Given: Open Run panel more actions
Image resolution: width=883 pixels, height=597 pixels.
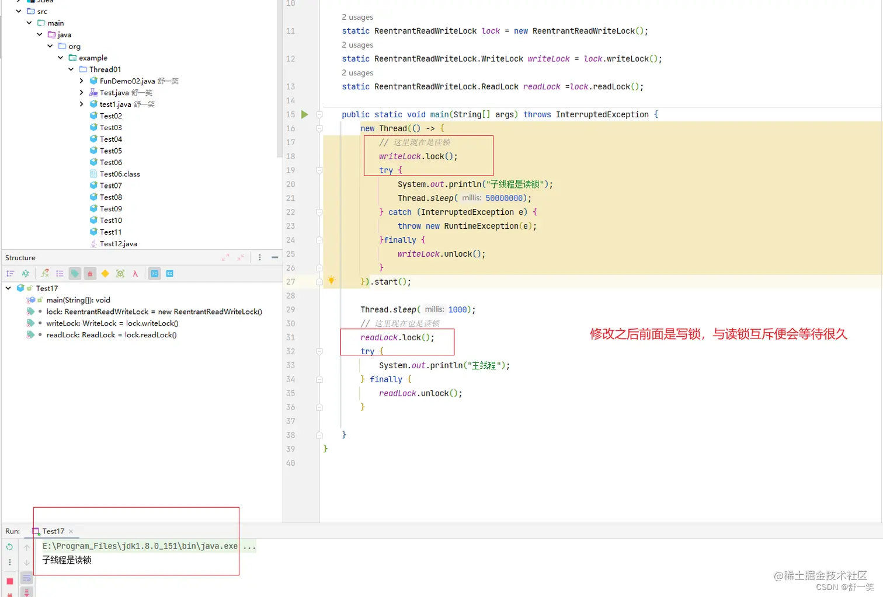Looking at the screenshot, I should (x=9, y=562).
